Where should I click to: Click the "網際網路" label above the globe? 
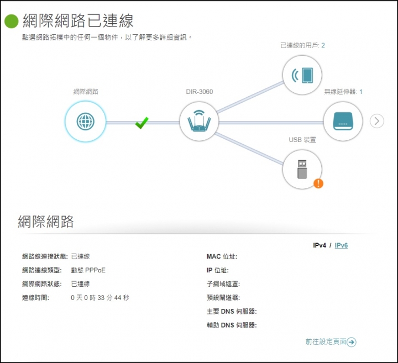tap(86, 92)
